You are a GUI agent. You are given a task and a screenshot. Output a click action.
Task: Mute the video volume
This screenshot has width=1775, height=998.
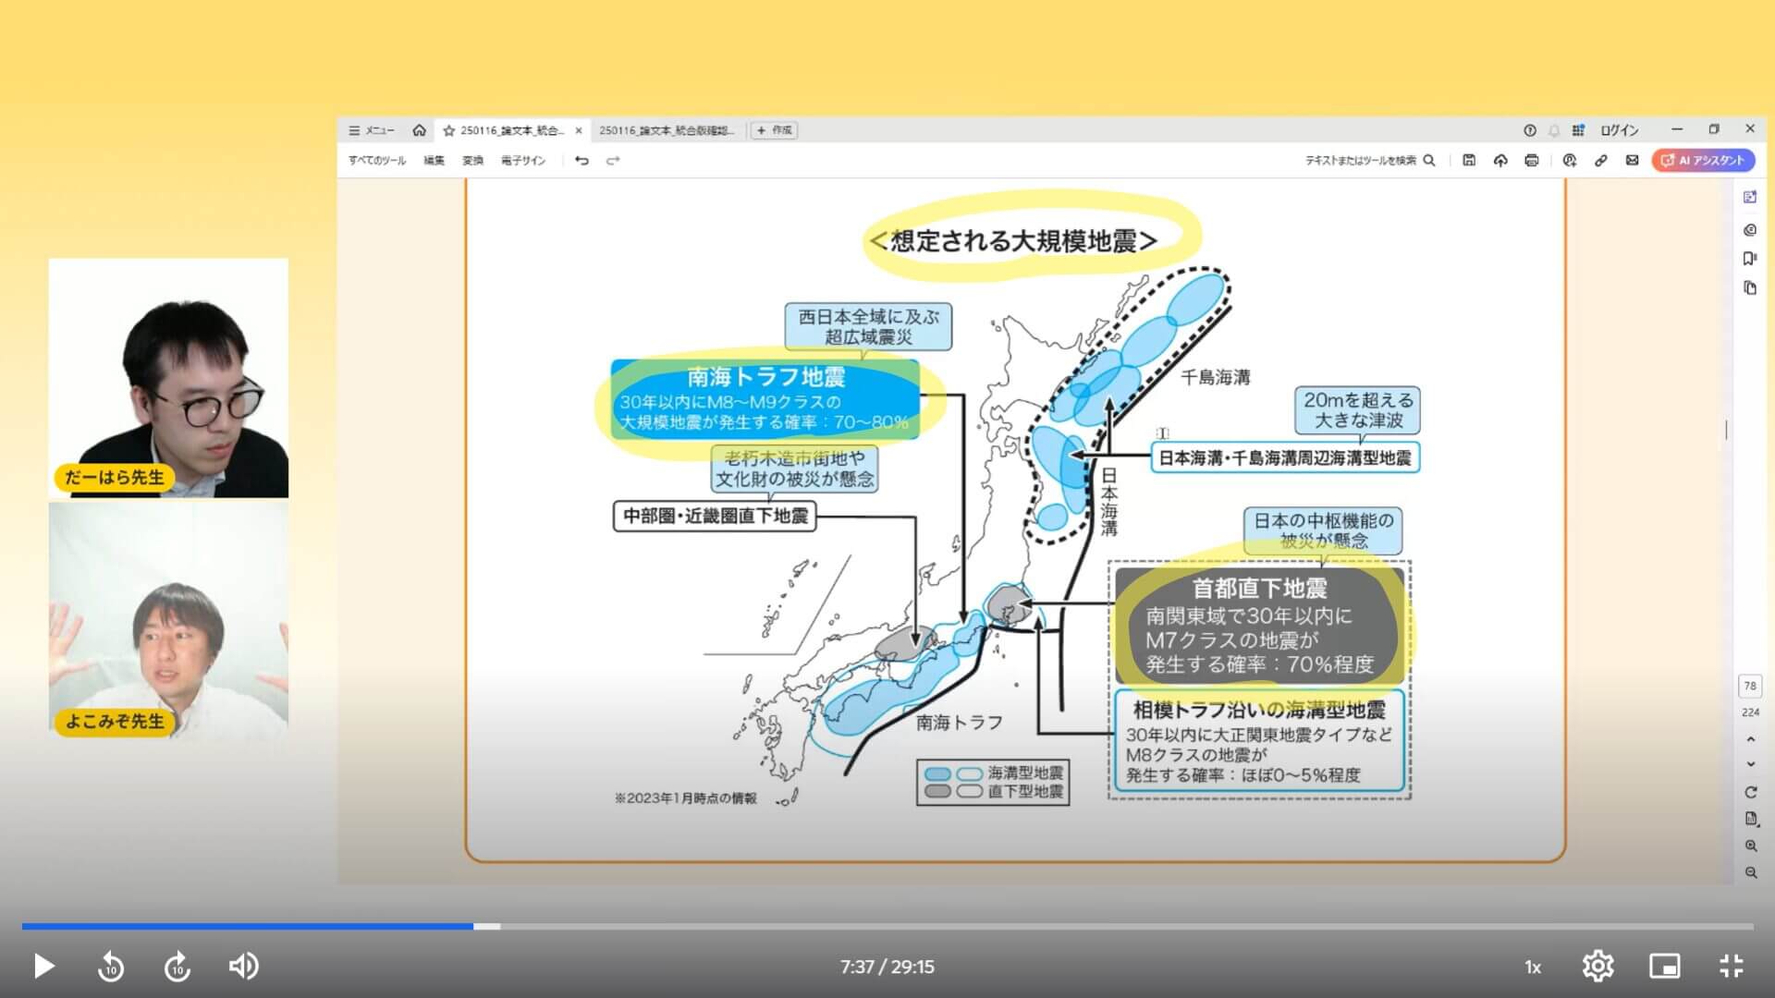244,967
